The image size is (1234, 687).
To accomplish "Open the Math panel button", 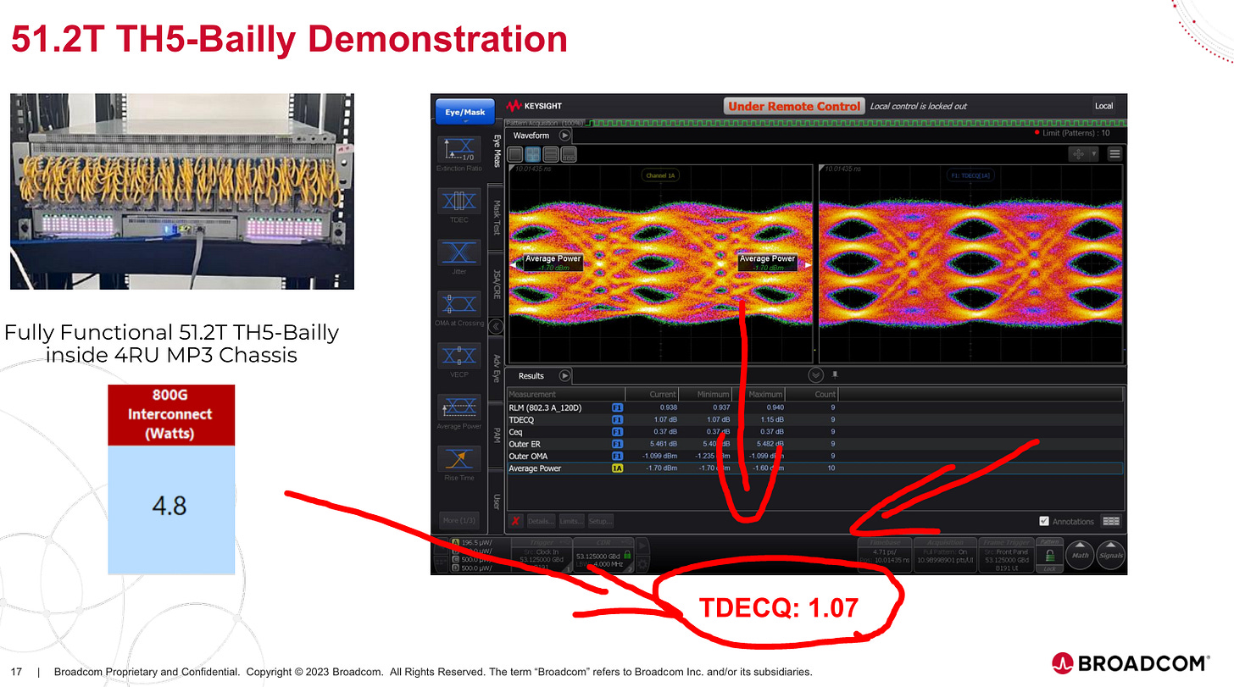I will [1080, 556].
